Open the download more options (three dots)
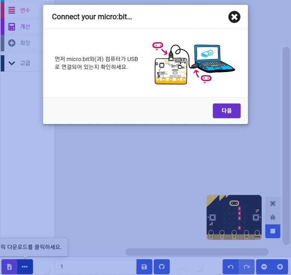The image size is (291, 275). 25,267
